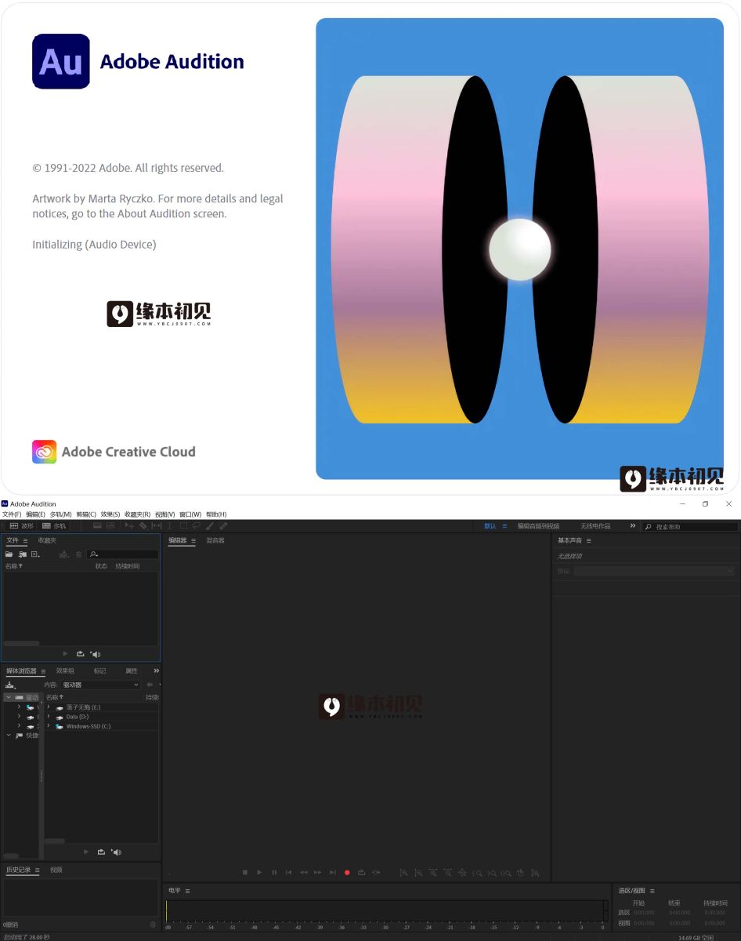Open the 窗口(W) menu
The height and width of the screenshot is (941, 741).
point(190,514)
